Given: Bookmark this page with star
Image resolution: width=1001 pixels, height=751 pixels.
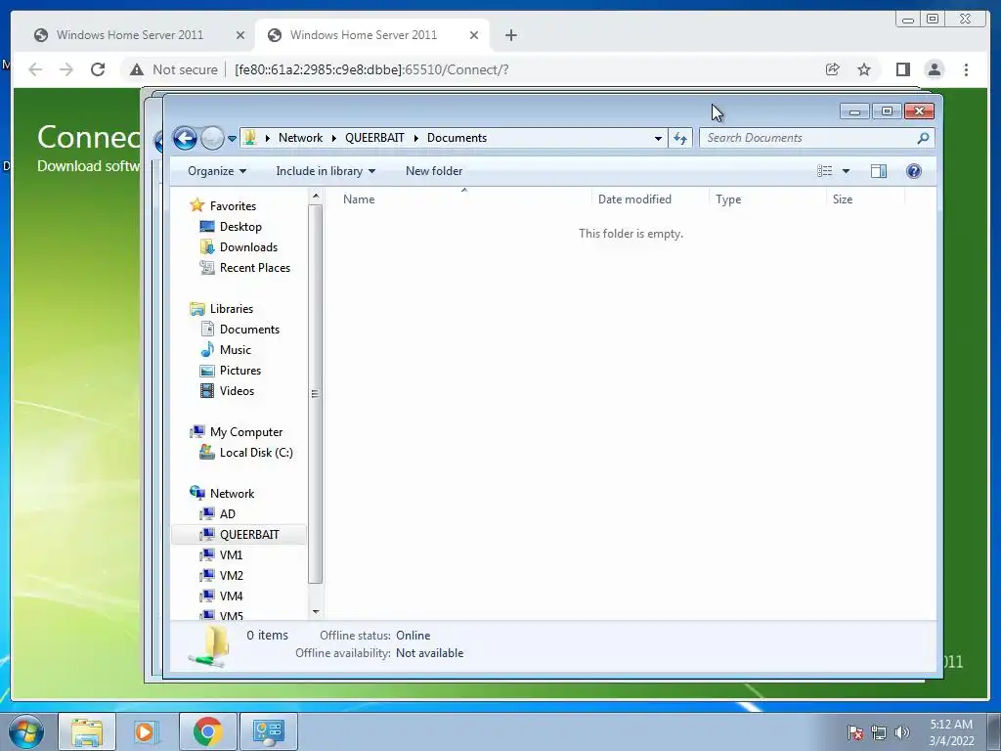Looking at the screenshot, I should tap(864, 69).
